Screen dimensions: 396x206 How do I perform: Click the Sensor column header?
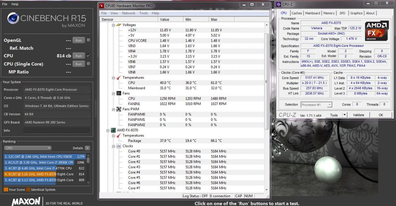129,19
